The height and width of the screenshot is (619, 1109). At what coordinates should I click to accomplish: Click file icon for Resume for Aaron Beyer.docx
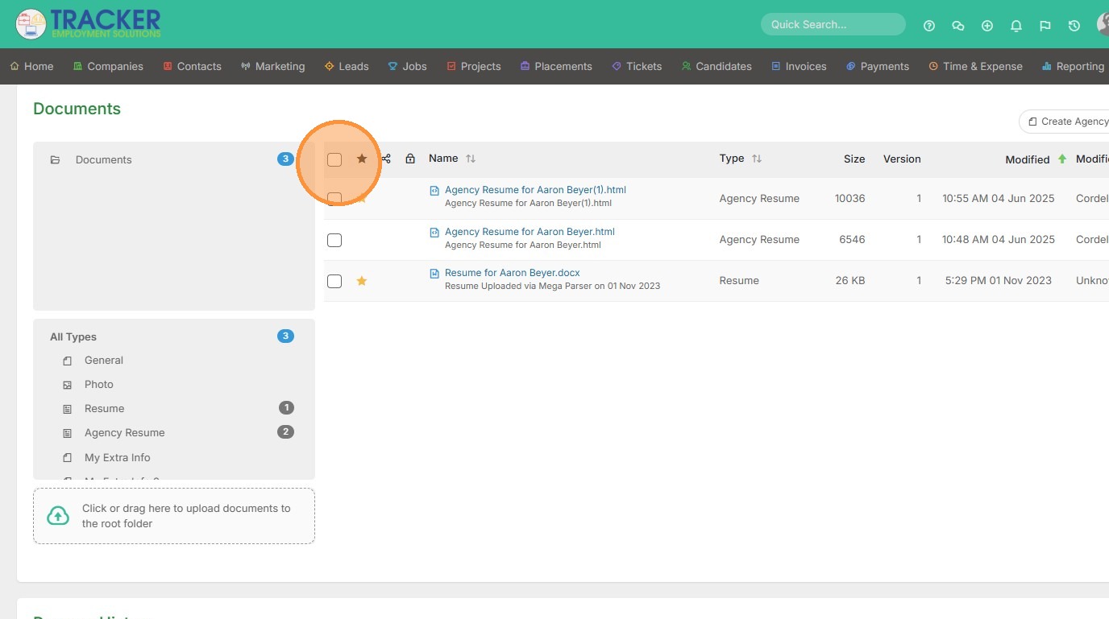tap(434, 274)
